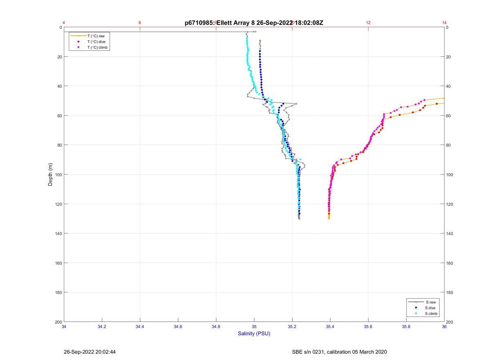The image size is (491, 362).
Task: Click the salinity tick label 35.8
Action: click(406, 326)
